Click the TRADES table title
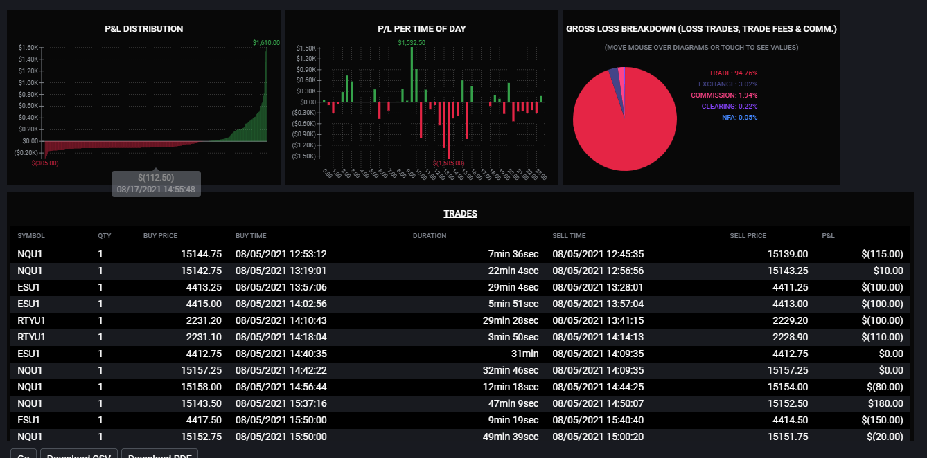The width and height of the screenshot is (927, 458). 461,214
